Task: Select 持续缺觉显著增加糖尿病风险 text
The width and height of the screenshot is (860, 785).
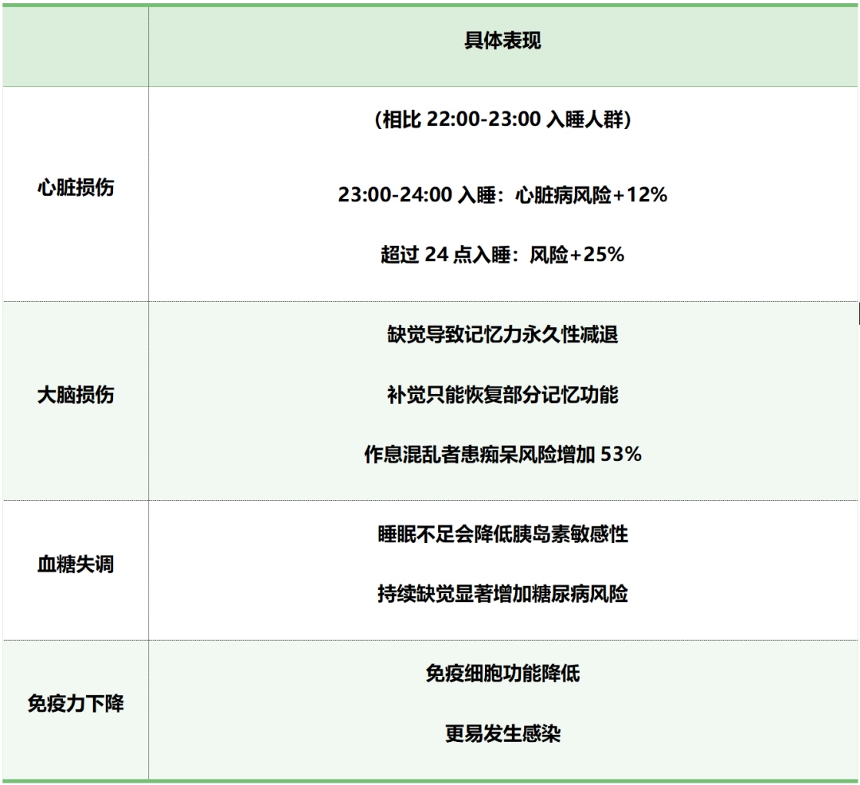Action: coord(502,594)
